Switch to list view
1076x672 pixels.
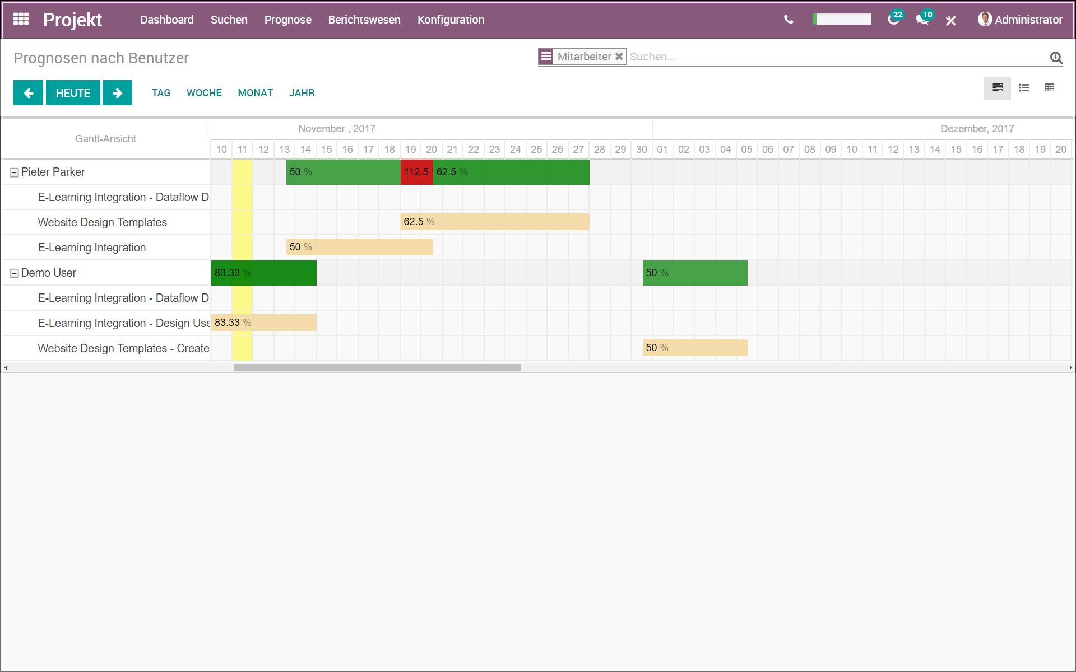click(x=1023, y=88)
